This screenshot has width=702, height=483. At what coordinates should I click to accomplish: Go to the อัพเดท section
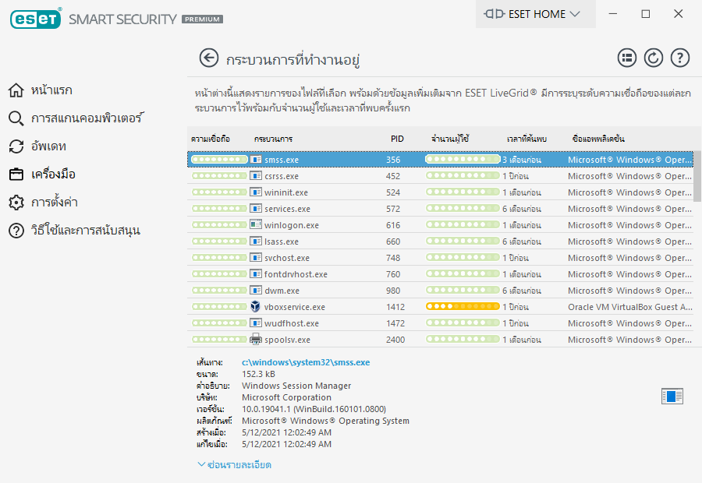48,146
